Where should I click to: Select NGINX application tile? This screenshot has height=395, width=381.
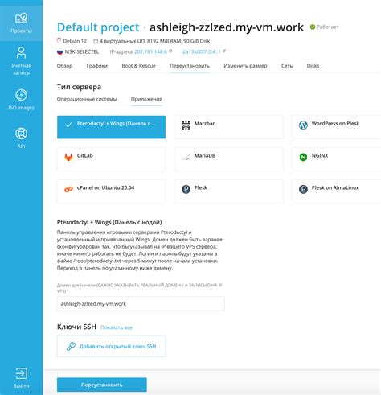(336, 159)
